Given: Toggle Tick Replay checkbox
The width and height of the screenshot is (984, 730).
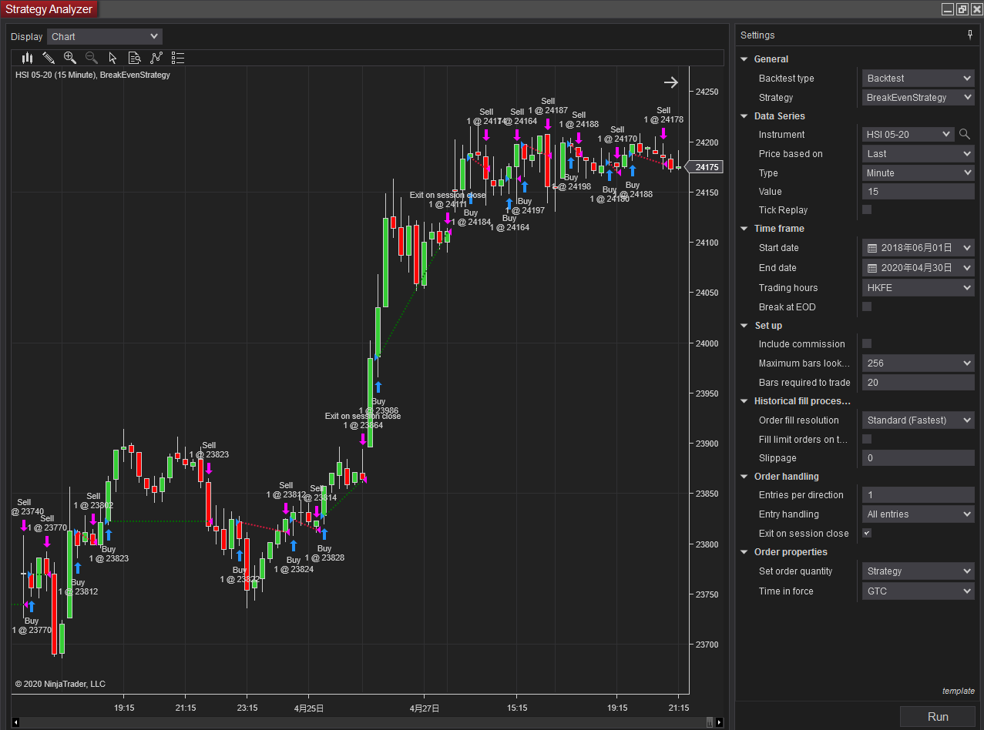Looking at the screenshot, I should coord(867,209).
